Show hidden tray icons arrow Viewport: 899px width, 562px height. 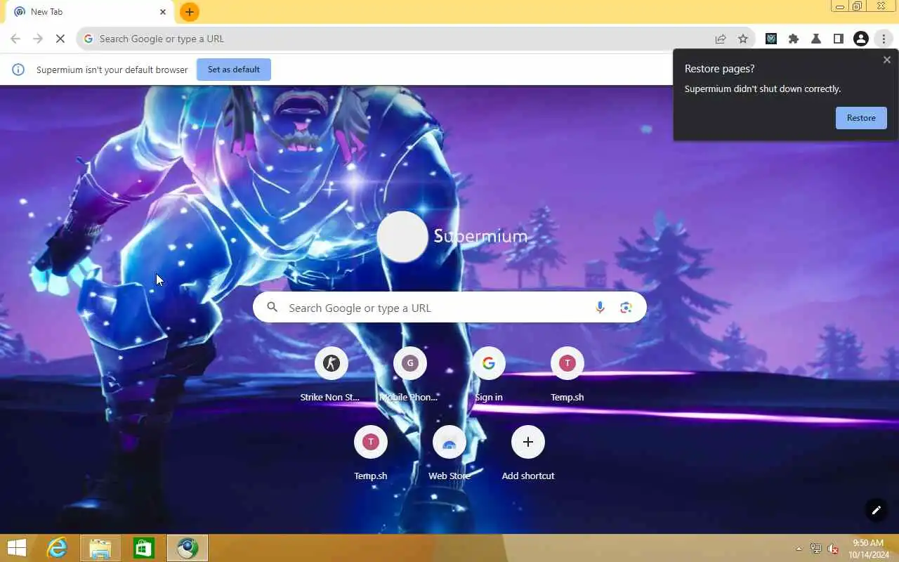pos(799,549)
